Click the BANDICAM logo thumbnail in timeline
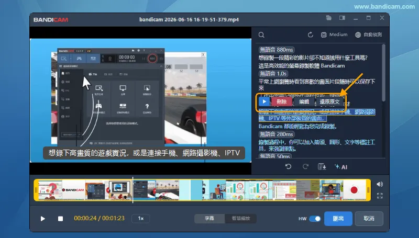Image resolution: width=419 pixels, height=238 pixels. (73, 190)
